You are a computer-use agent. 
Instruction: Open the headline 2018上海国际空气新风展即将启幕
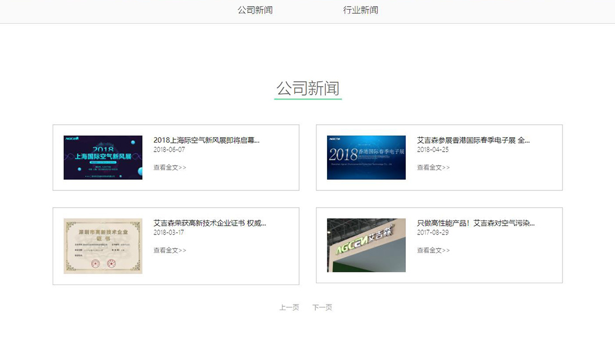point(207,140)
